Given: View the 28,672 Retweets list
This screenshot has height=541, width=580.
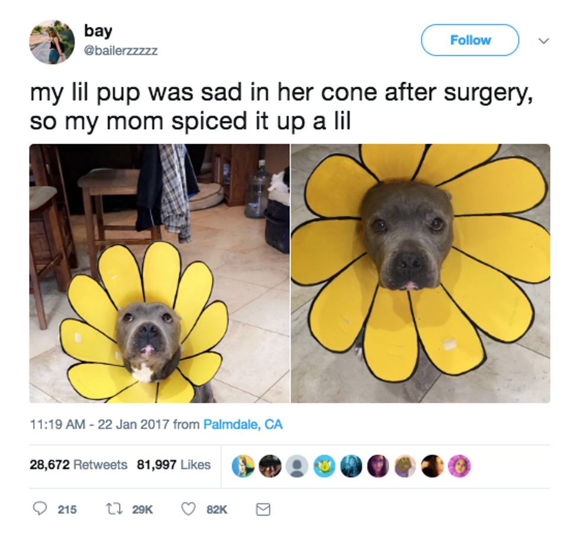Looking at the screenshot, I should pos(78,465).
